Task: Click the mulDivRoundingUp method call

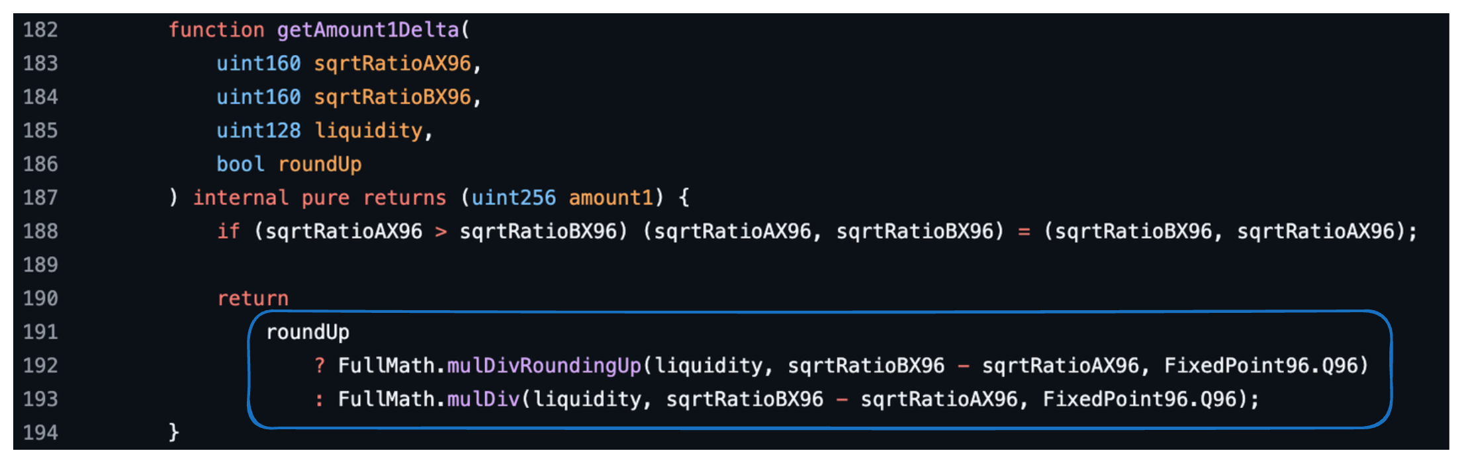Action: (543, 366)
